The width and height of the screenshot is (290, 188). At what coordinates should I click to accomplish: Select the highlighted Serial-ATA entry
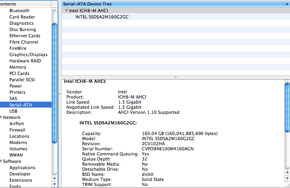(x=26, y=105)
